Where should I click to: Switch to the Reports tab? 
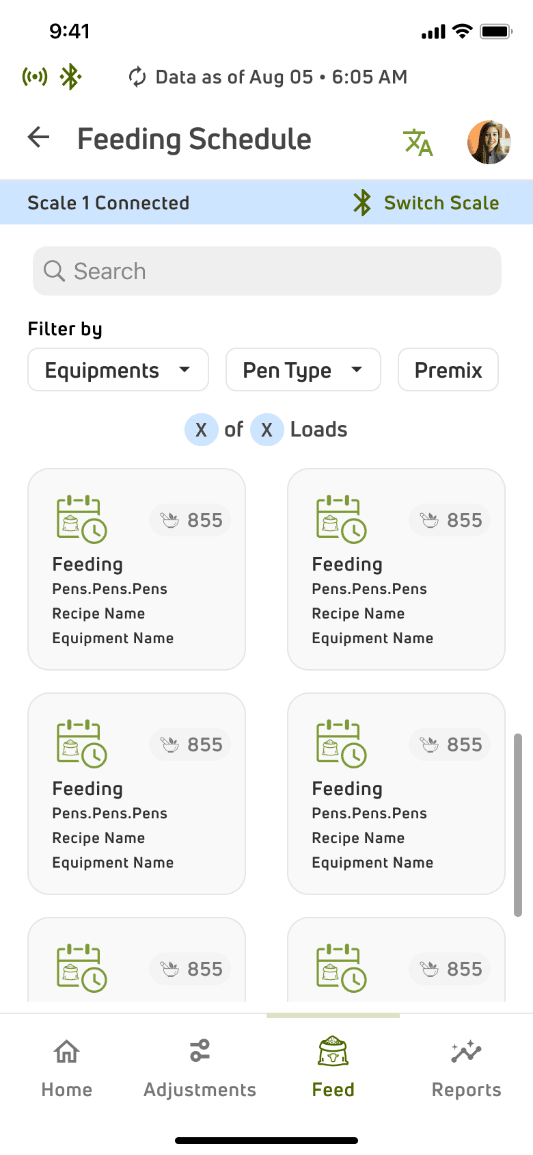click(x=466, y=1068)
